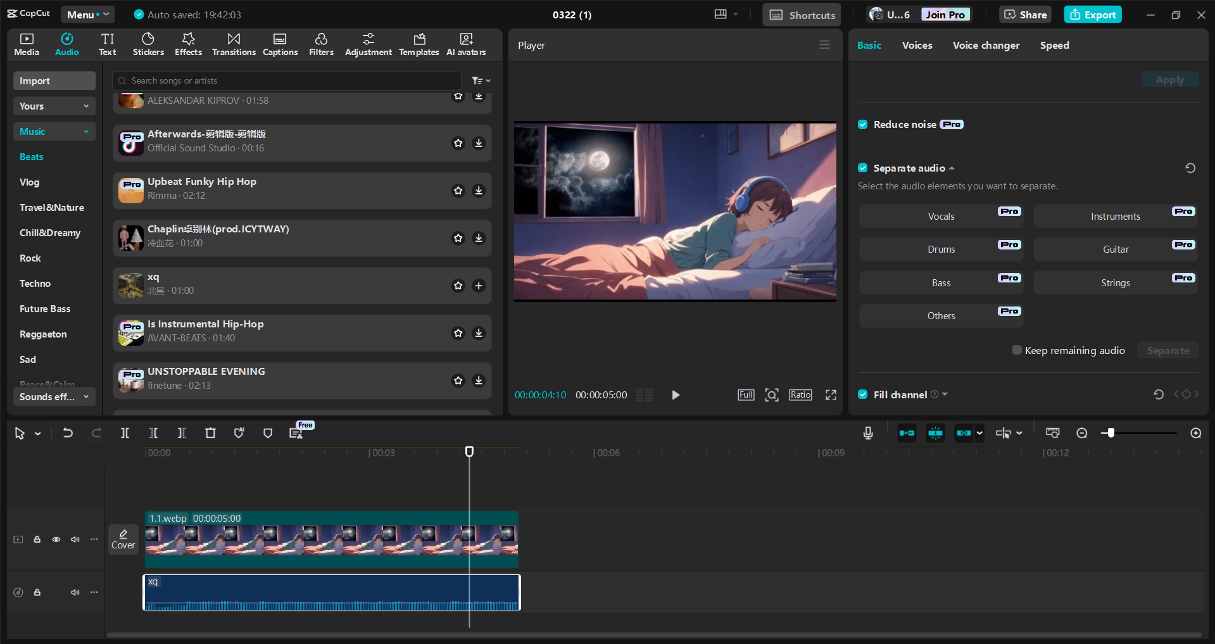Undo the last action
The image size is (1215, 644).
68,433
